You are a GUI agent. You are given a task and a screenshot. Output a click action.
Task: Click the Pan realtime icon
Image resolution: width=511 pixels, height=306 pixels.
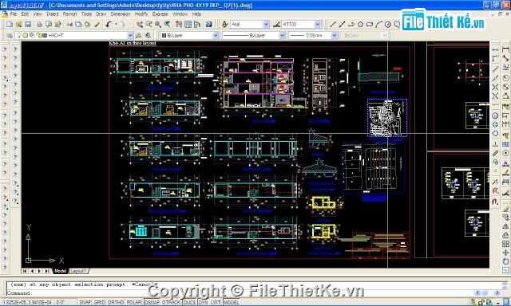point(140,25)
